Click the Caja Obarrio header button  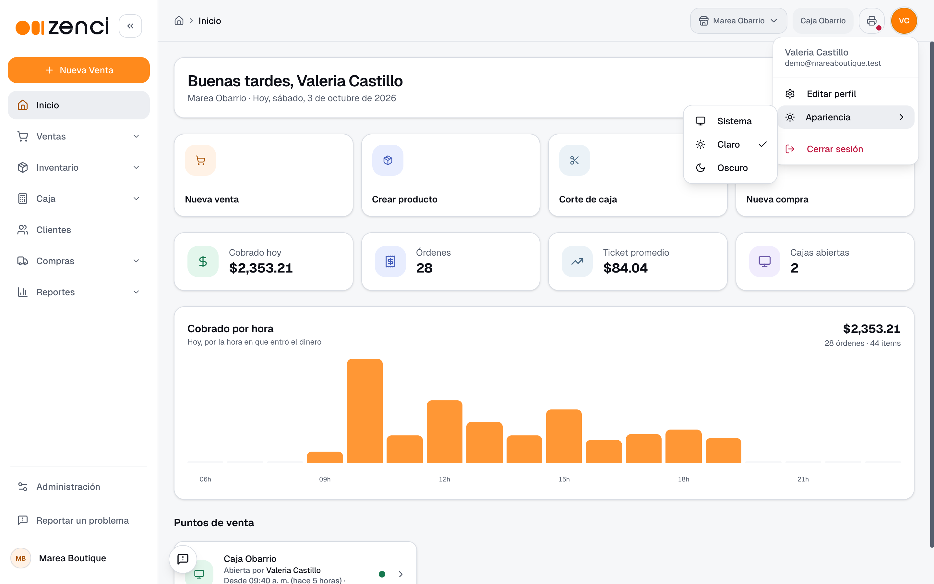click(822, 21)
